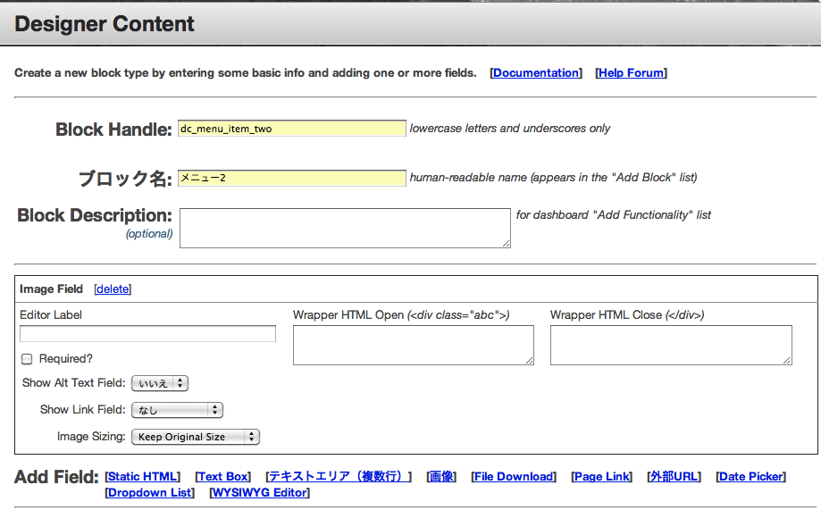Image resolution: width=821 pixels, height=510 pixels.
Task: Add a Static HTML field
Action: [142, 476]
